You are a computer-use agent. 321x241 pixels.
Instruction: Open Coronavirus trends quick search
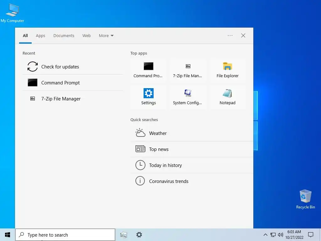point(192,181)
